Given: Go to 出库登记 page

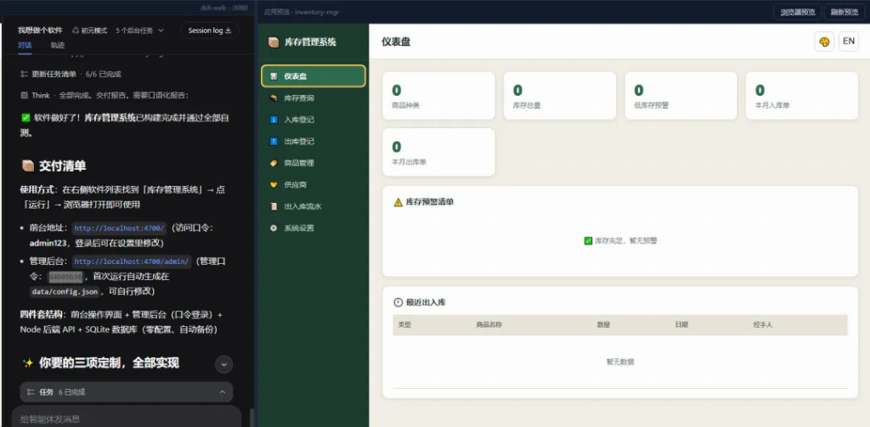Looking at the screenshot, I should pos(313,142).
